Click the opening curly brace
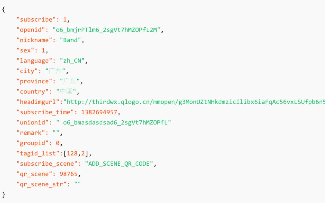This screenshot has height=203, width=325. tap(4, 9)
